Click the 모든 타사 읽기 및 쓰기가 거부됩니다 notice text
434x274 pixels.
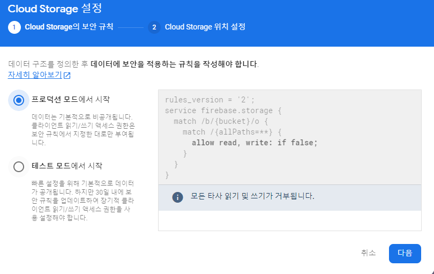(x=252, y=196)
